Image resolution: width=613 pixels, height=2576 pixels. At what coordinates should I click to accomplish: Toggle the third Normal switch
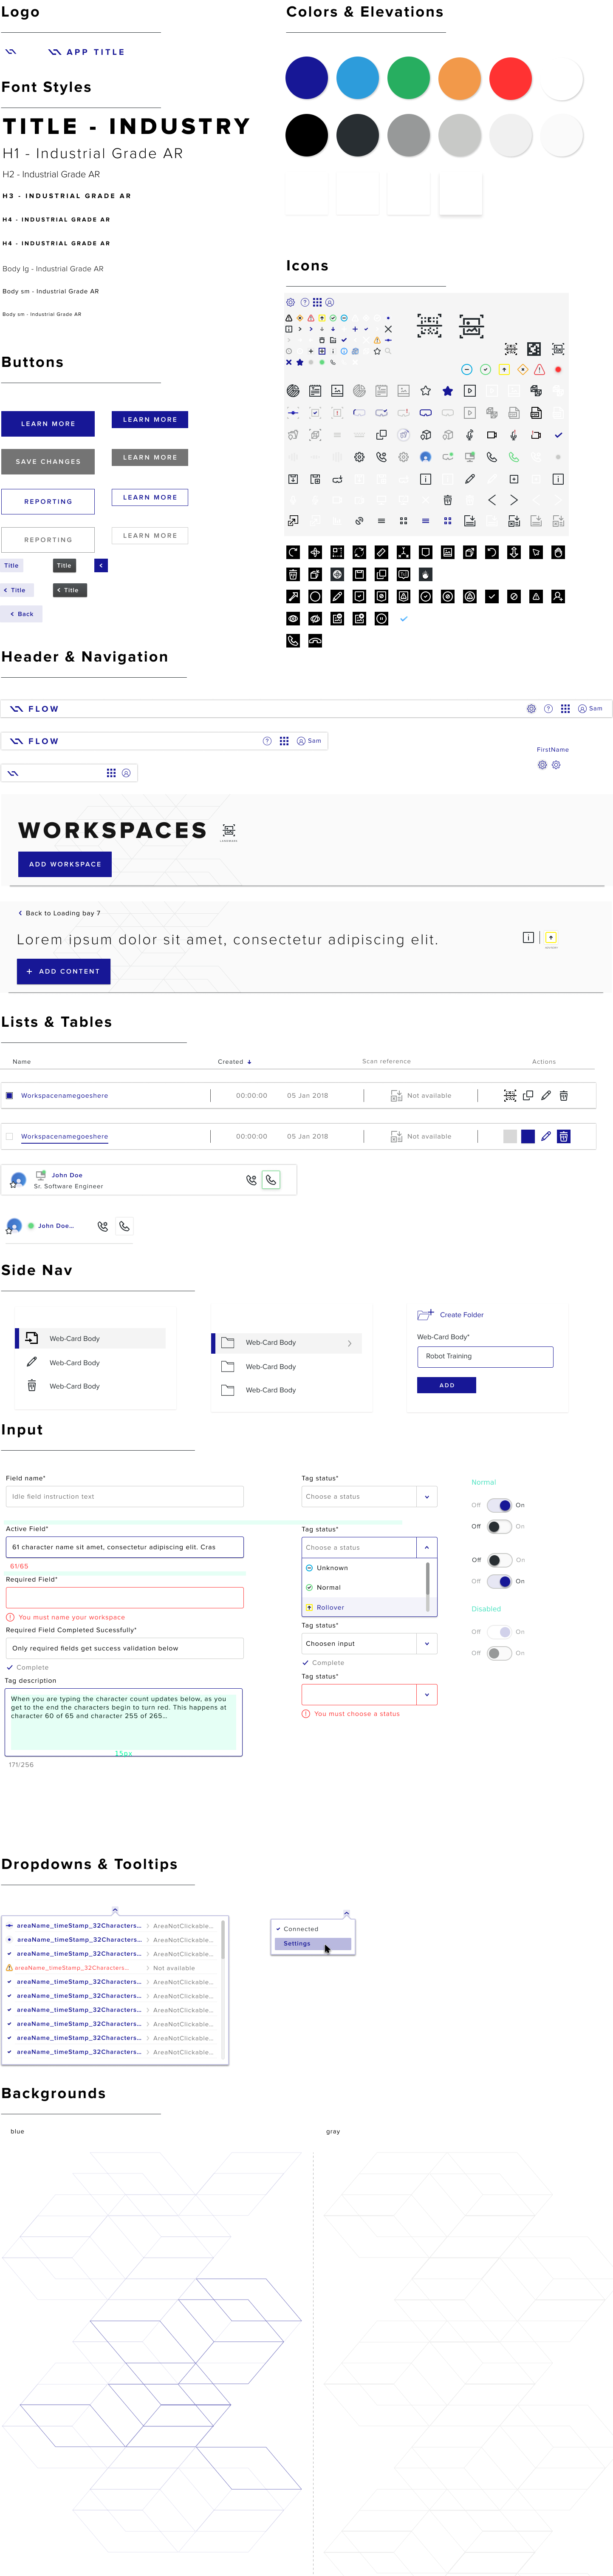point(500,1560)
